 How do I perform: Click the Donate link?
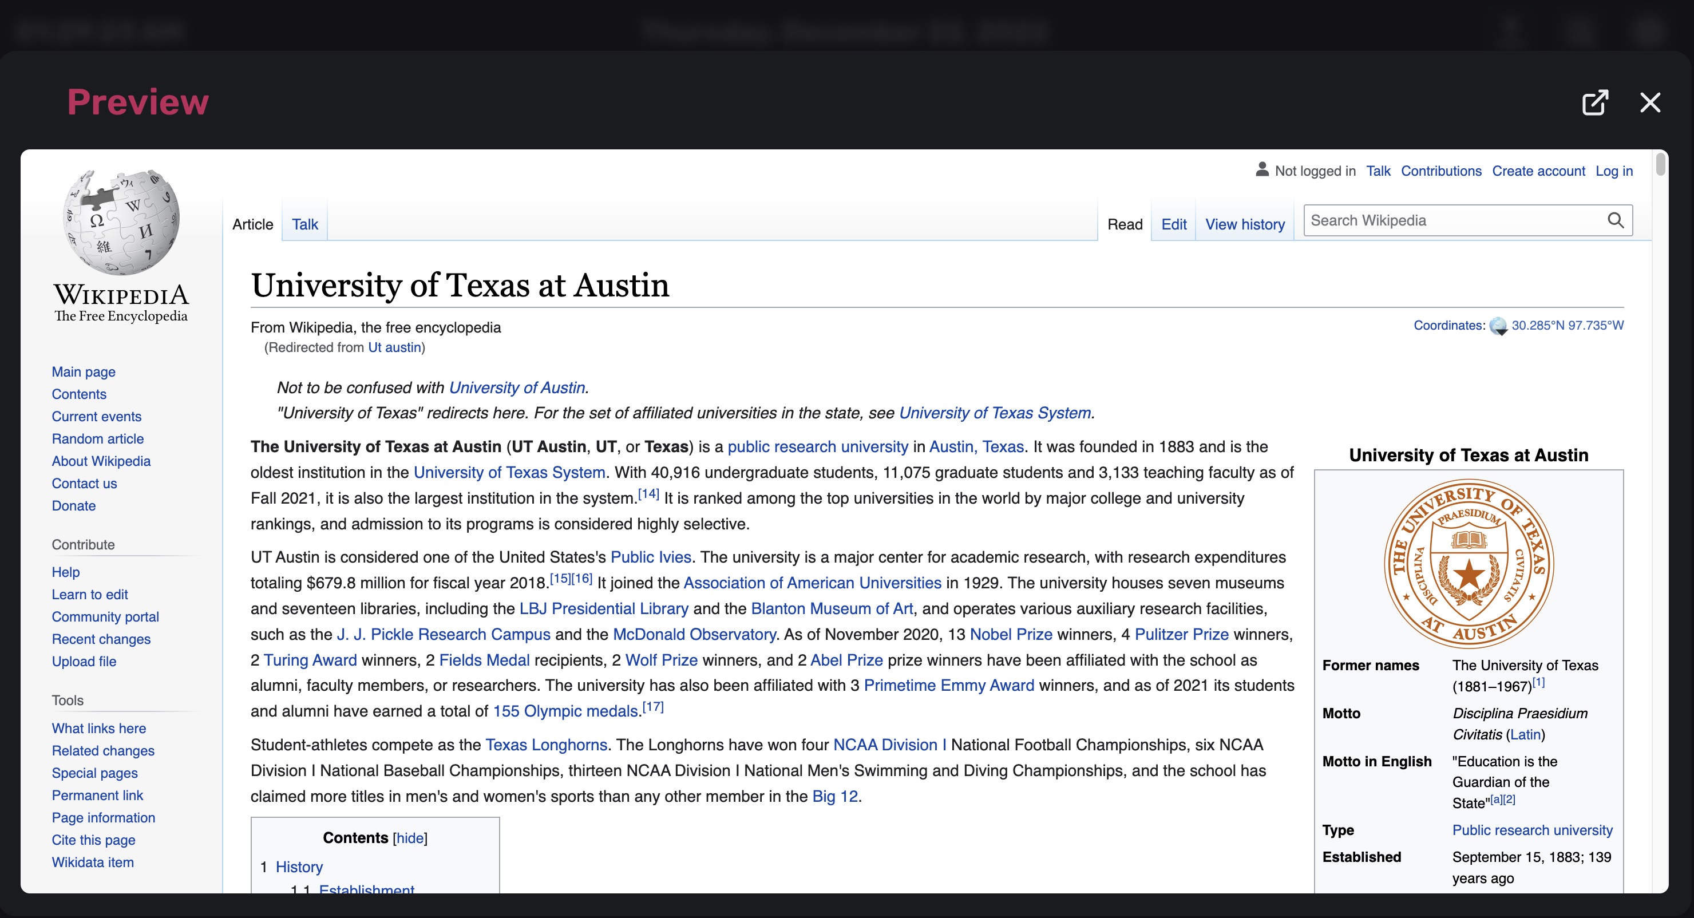point(74,506)
